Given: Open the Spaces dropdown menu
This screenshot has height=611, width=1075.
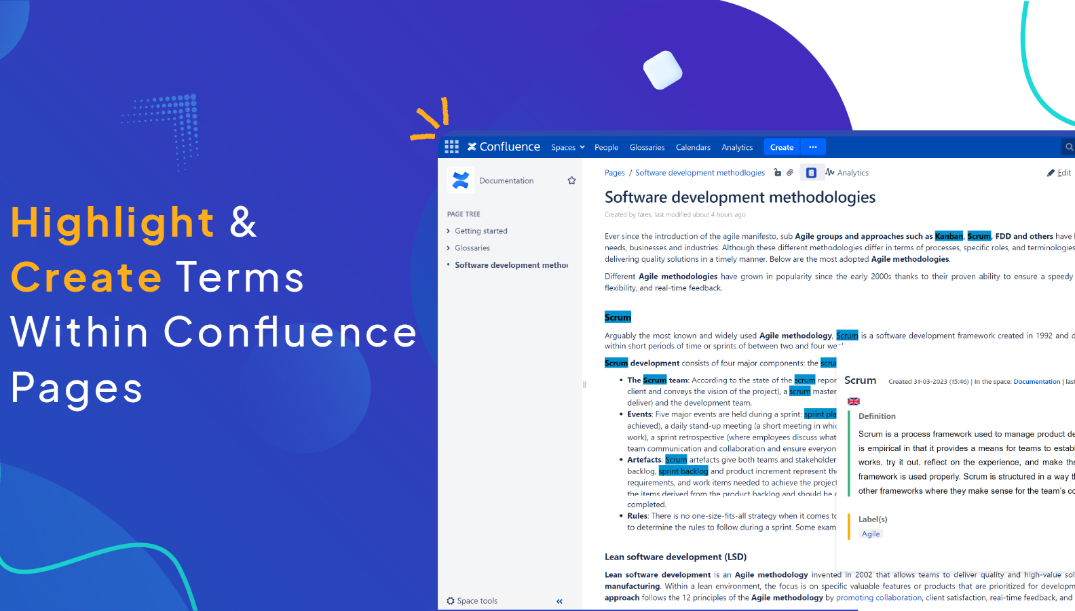Looking at the screenshot, I should [x=568, y=147].
